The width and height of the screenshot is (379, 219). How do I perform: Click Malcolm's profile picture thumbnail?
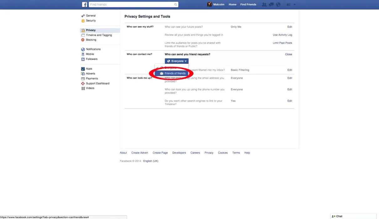(210, 4)
